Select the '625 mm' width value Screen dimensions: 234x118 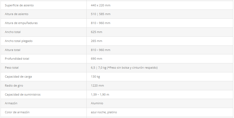coord(97,32)
